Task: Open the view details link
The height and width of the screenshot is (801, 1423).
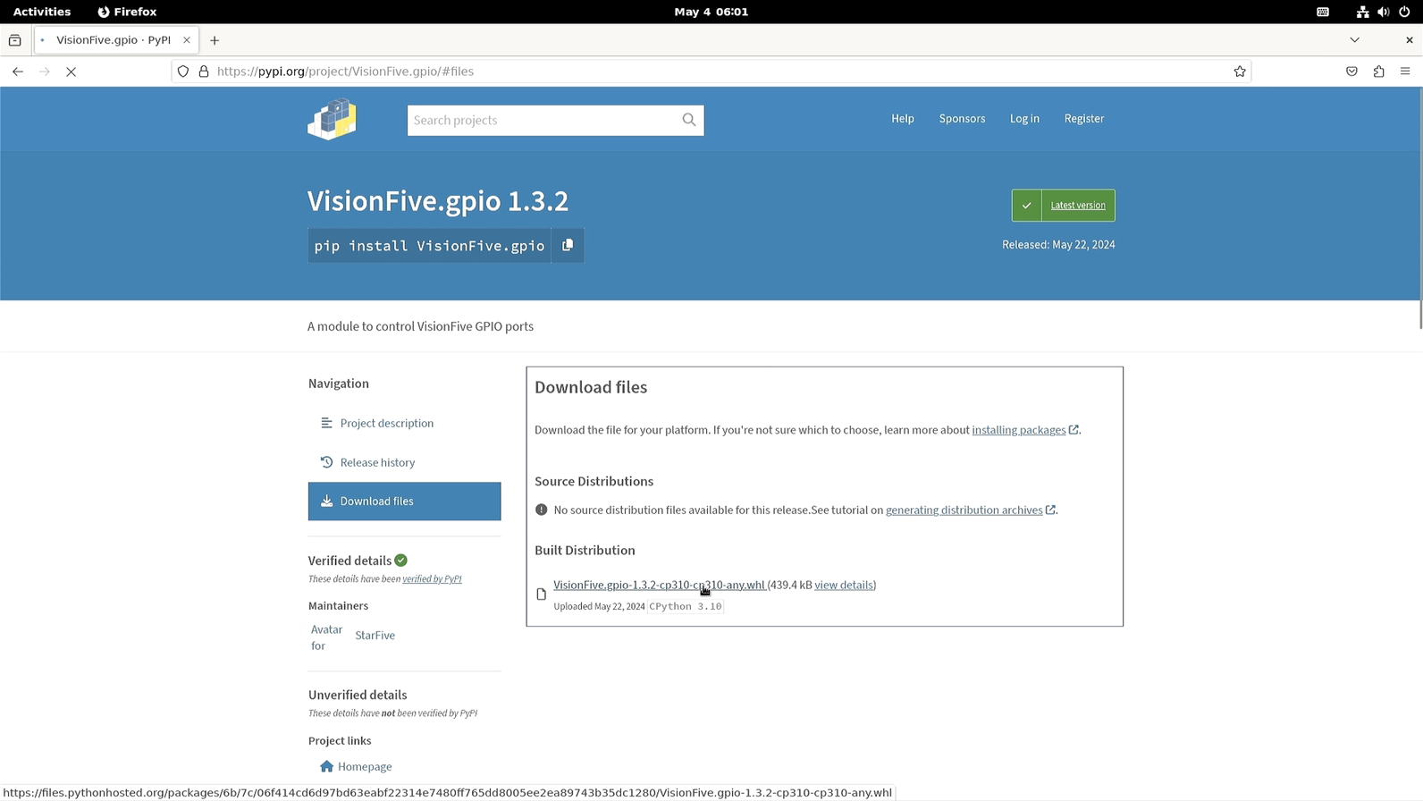Action: pos(844,585)
